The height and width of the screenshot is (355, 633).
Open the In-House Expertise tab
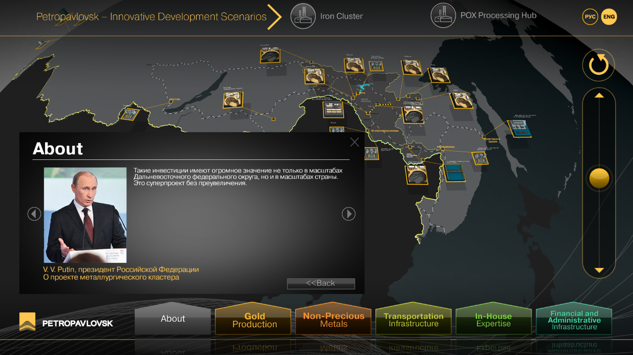coord(493,319)
